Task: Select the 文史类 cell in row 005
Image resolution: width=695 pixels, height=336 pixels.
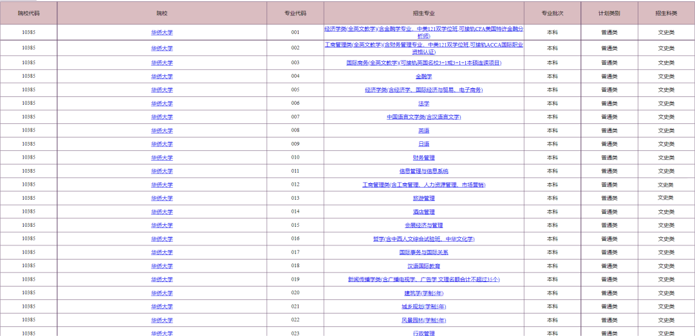Action: pos(666,90)
